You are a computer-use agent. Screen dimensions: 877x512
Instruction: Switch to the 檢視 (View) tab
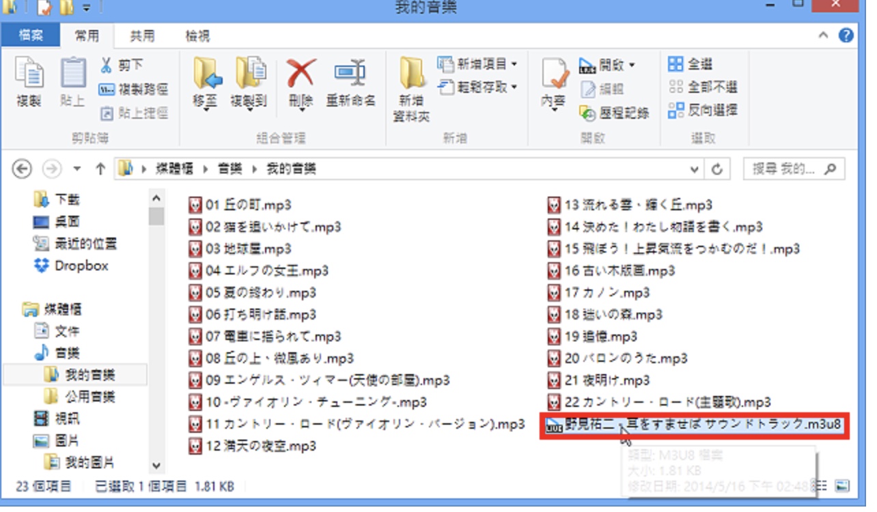tap(197, 35)
